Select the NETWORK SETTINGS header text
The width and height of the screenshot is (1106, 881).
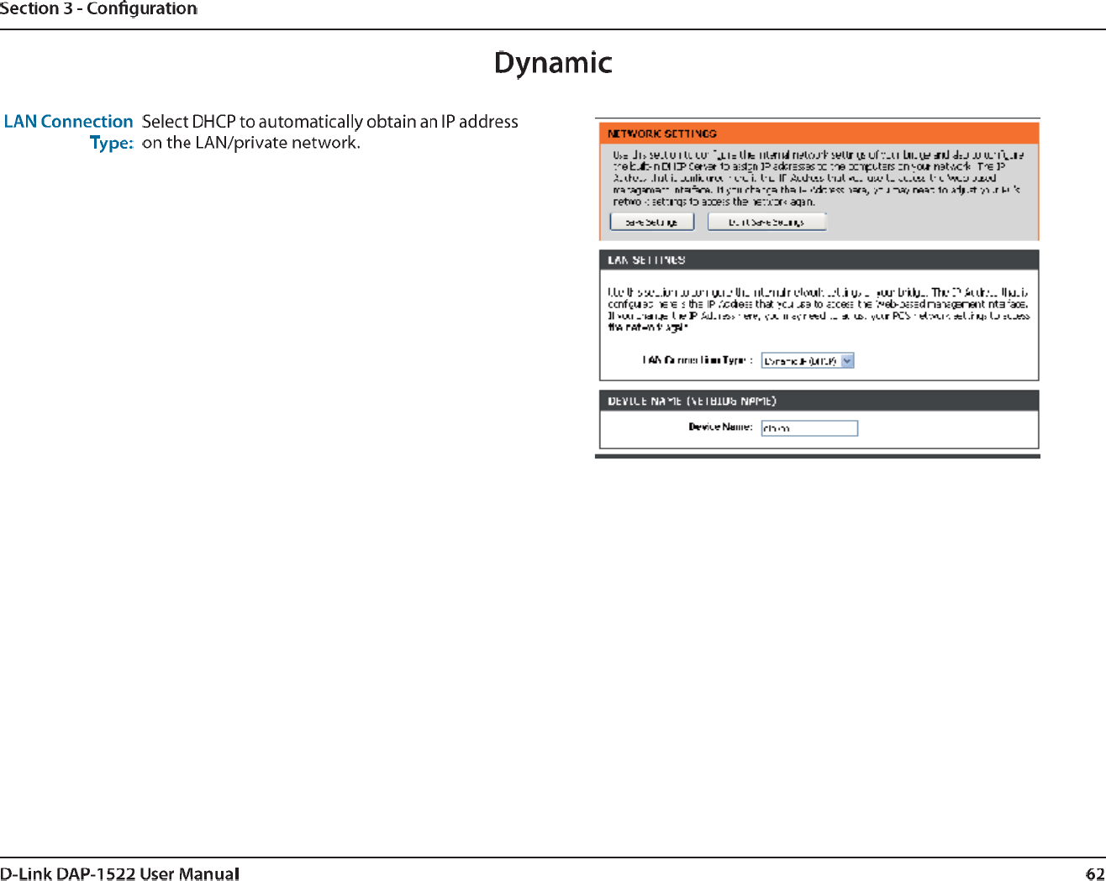[662, 134]
